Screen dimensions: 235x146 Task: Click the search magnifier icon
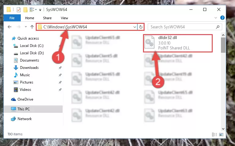click(x=218, y=27)
